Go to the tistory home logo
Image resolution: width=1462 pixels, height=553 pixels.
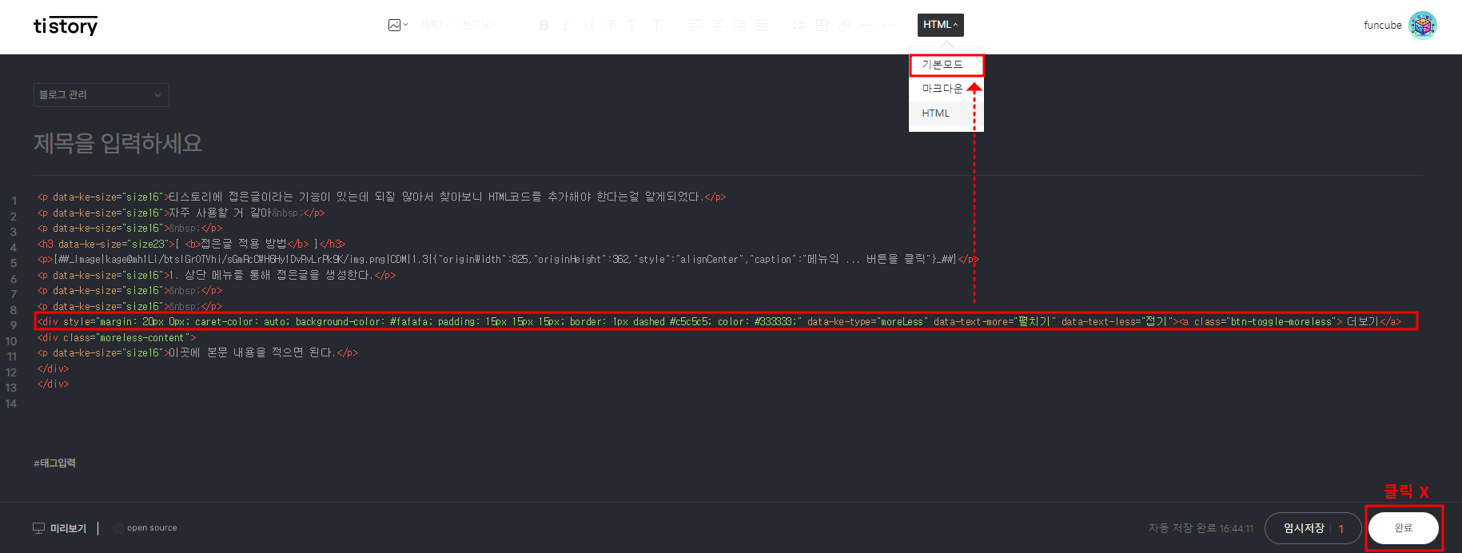[66, 26]
